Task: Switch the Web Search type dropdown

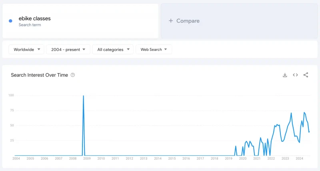Action: coord(154,50)
